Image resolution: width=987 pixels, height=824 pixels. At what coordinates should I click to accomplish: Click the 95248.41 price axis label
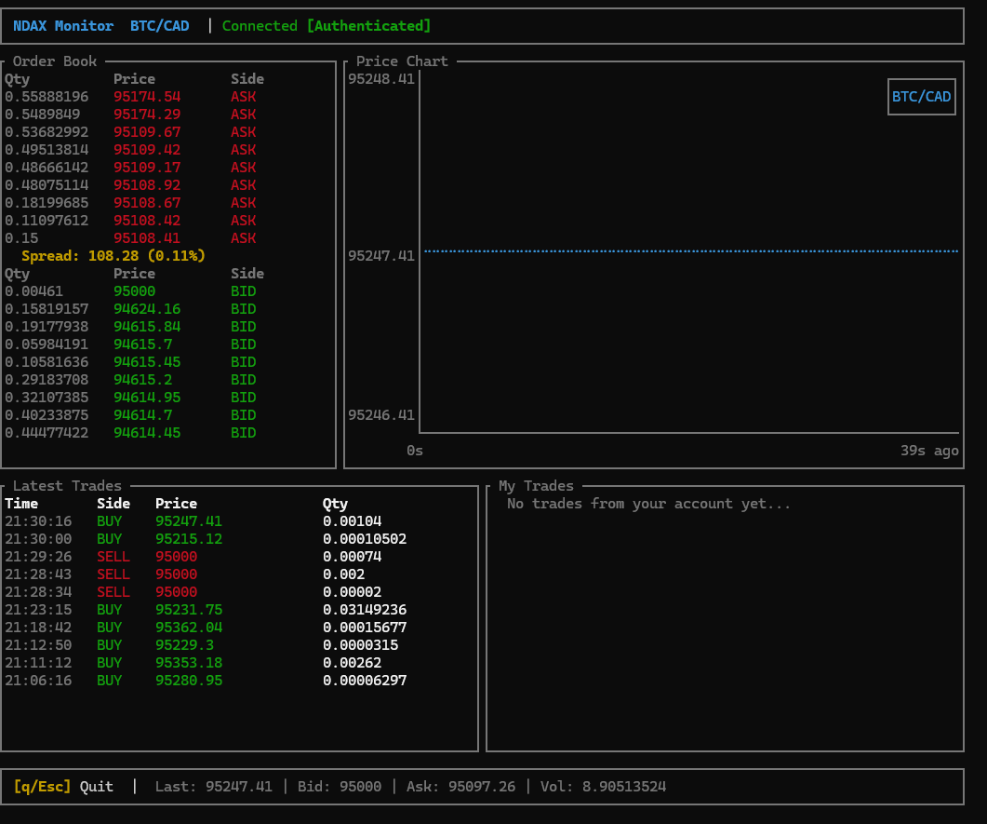(380, 79)
